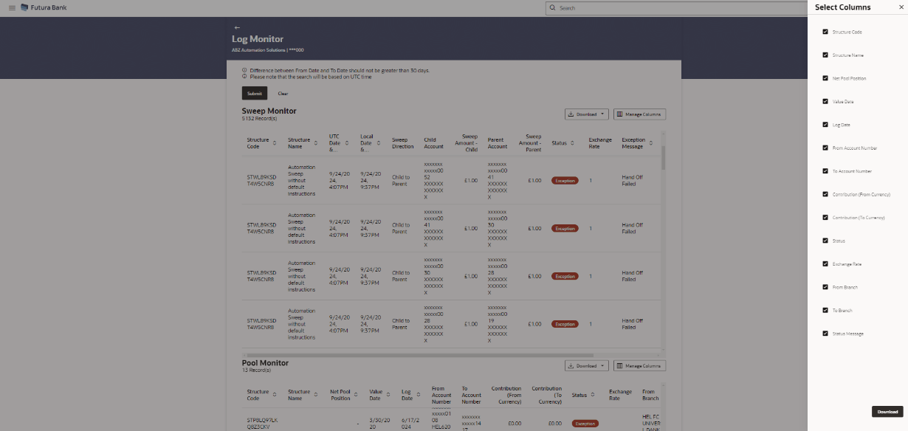Sort Pool Monitor by Structure Name
The width and height of the screenshot is (908, 431).
(317, 395)
